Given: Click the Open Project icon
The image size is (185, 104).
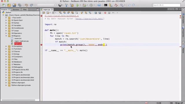Looking at the screenshot, I should tap(14, 5).
